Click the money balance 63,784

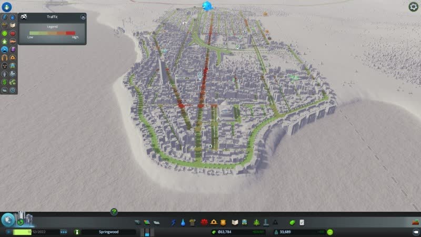[x=225, y=232]
